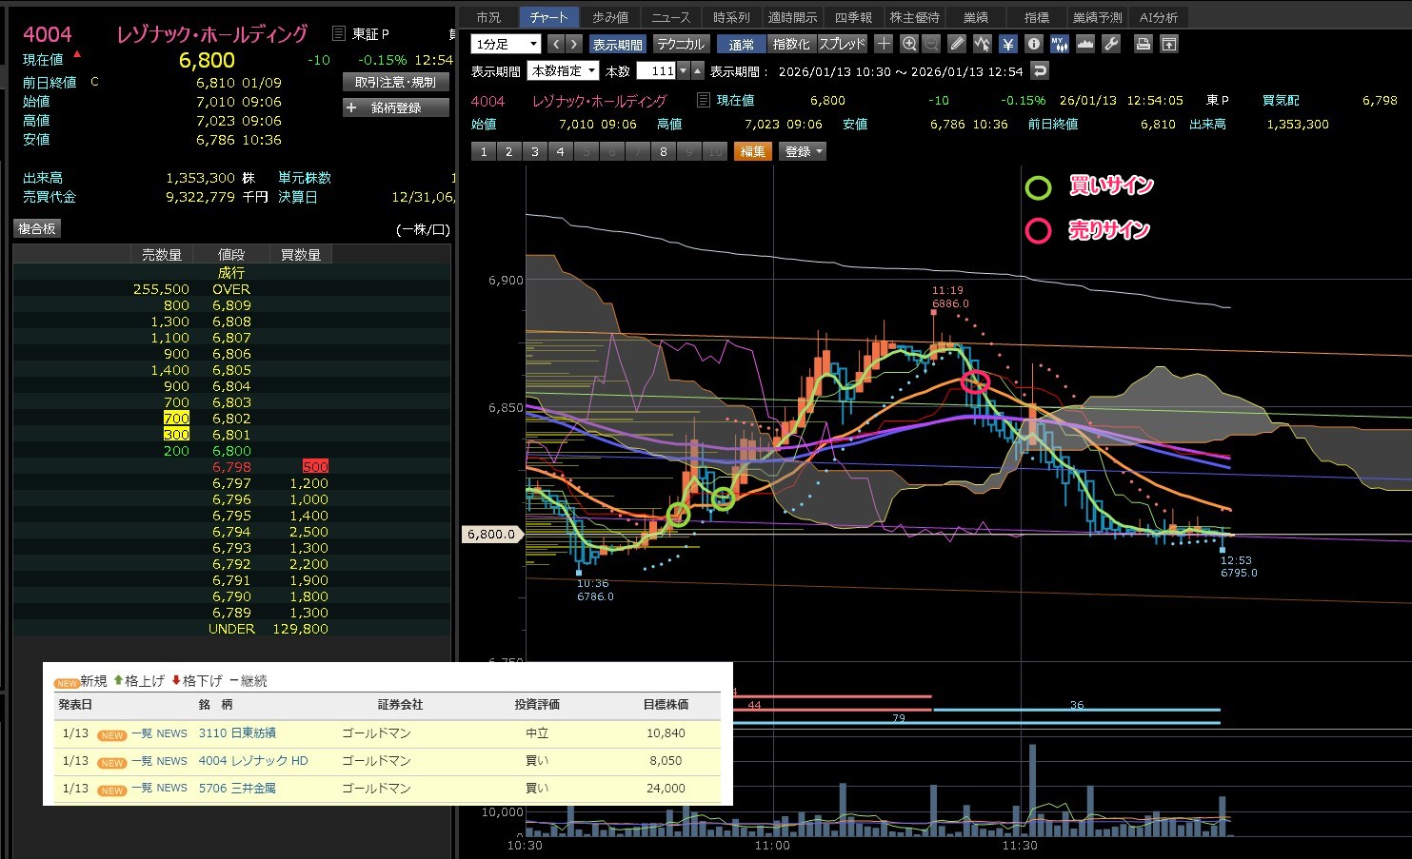Switch to the ニュース tab
Screen dimensions: 1412x859
[670, 17]
